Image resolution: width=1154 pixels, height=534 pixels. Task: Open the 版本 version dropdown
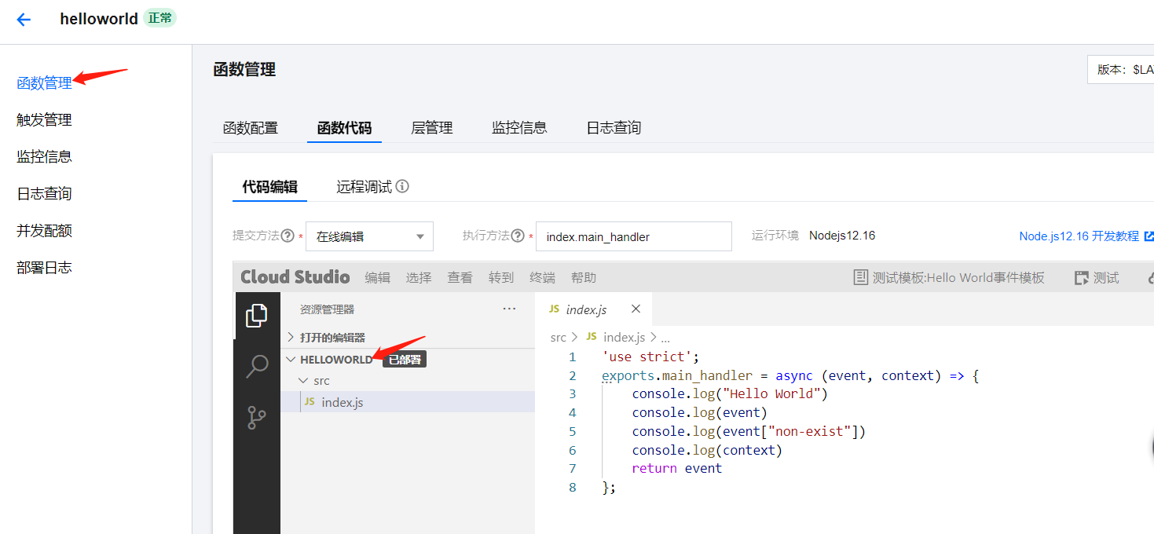[1120, 70]
